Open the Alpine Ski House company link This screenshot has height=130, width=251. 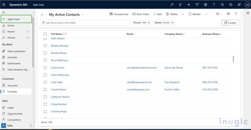coord(174,68)
